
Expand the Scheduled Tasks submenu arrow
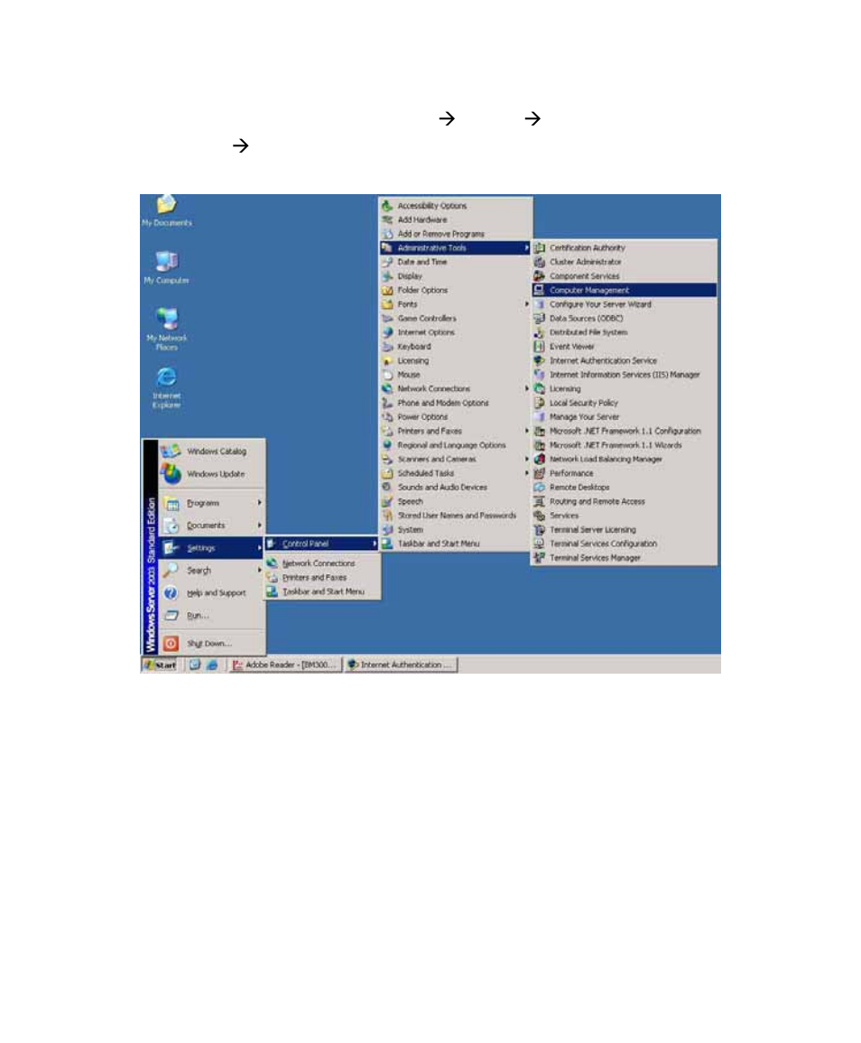(x=526, y=473)
